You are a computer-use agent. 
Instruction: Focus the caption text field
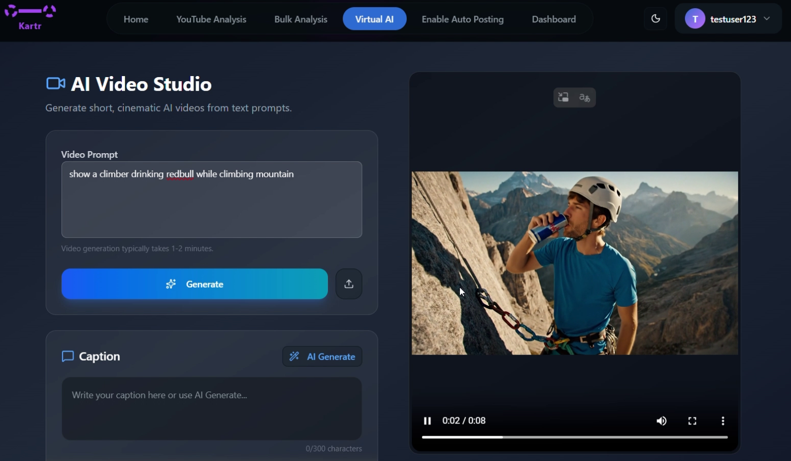(x=212, y=409)
